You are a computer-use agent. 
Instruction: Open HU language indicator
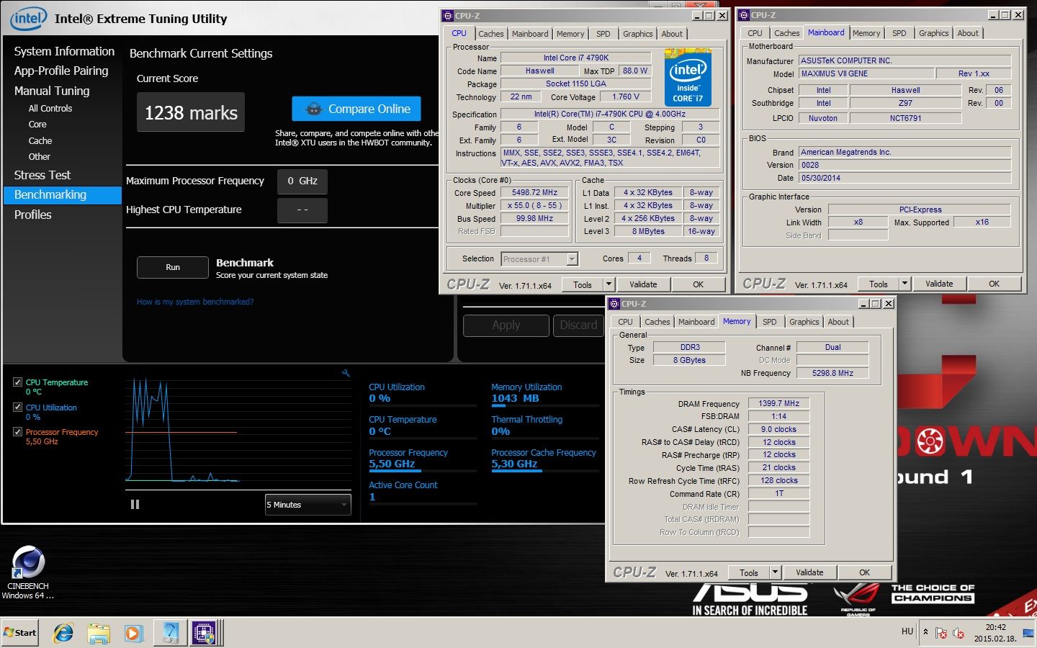[907, 631]
